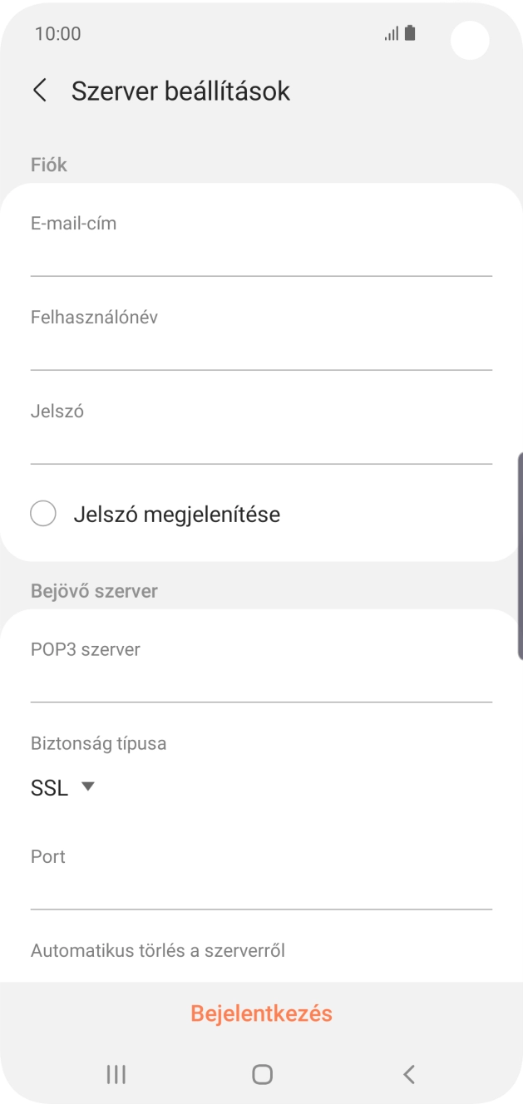This screenshot has width=523, height=1104.
Task: Select the Bejövő szerver section header
Action: coord(93,590)
